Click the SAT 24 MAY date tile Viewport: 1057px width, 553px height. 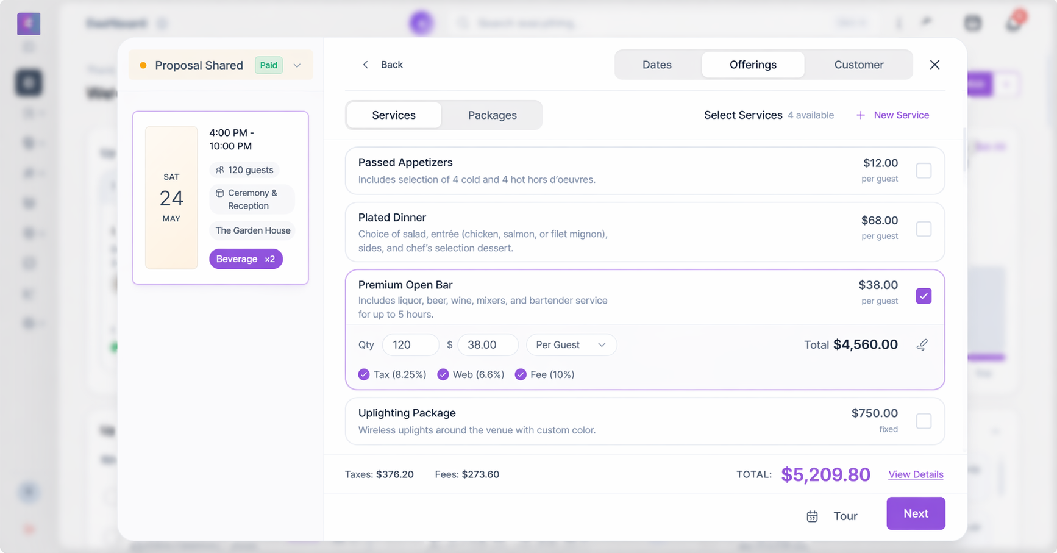click(x=171, y=198)
